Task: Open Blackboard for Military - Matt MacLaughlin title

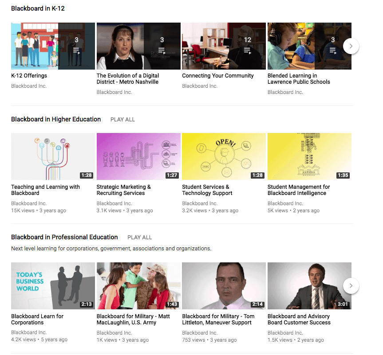Action: coord(133,320)
